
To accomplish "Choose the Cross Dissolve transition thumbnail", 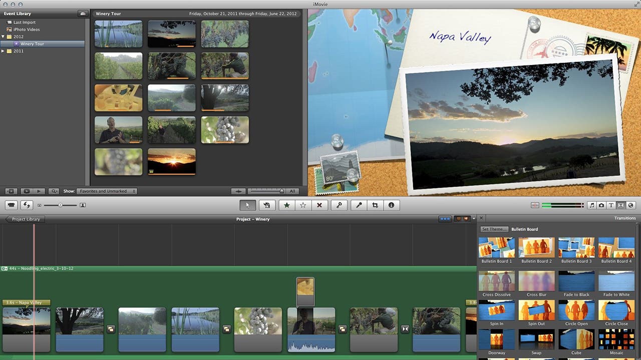I will (x=496, y=281).
